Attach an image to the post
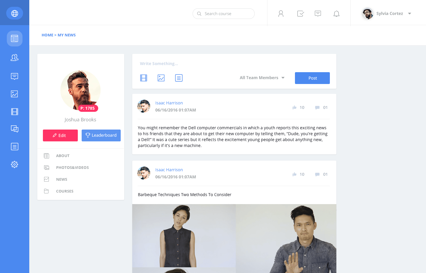Screen dimensions: 426x273 161,78
